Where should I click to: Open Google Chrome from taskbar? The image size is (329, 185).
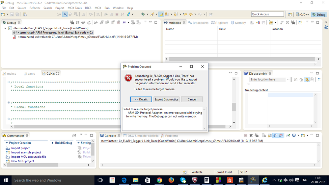pyautogui.click(x=159, y=180)
